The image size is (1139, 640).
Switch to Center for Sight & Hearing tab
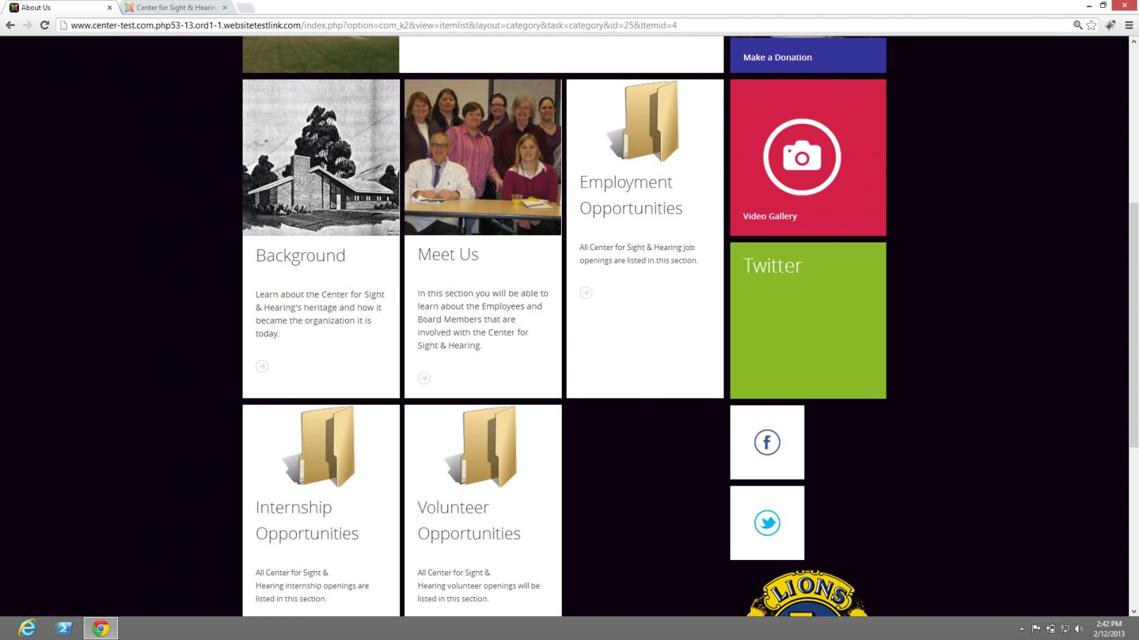point(176,8)
